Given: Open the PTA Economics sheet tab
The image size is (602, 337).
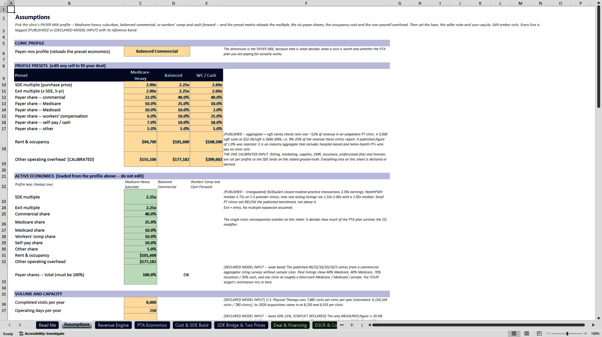Looking at the screenshot, I should coord(152,325).
